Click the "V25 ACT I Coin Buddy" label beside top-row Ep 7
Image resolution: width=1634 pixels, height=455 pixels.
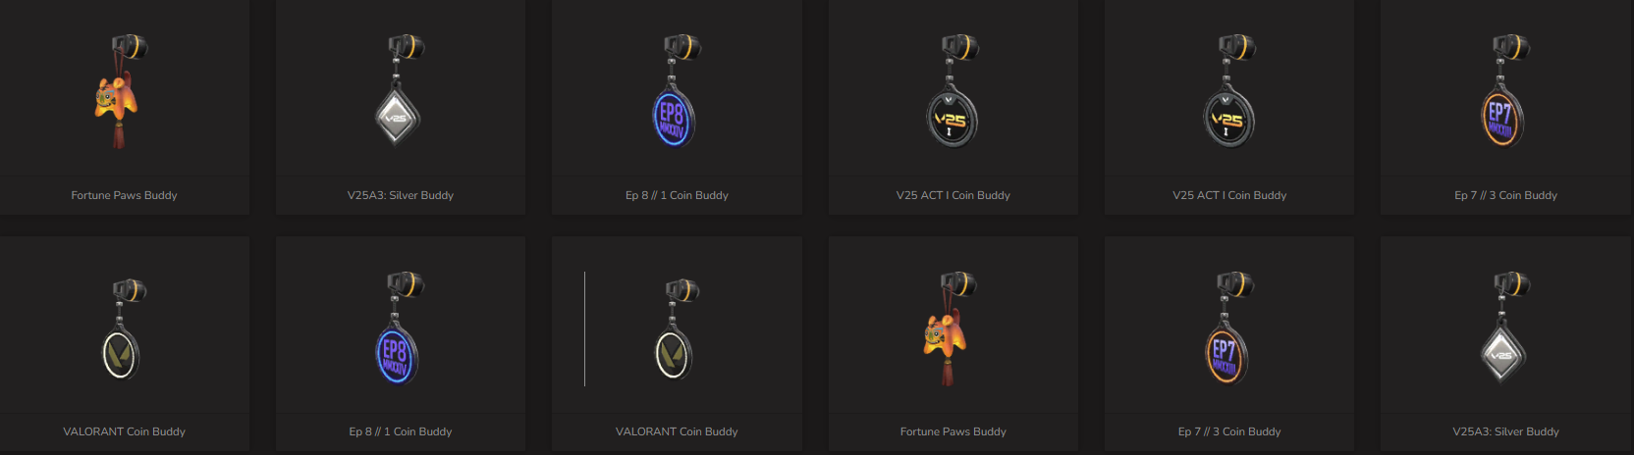1229,195
